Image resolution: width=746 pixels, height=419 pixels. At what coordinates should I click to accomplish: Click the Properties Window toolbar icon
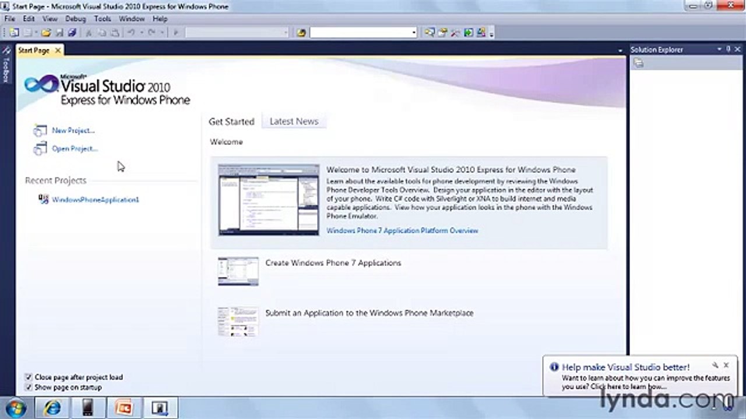pyautogui.click(x=442, y=33)
